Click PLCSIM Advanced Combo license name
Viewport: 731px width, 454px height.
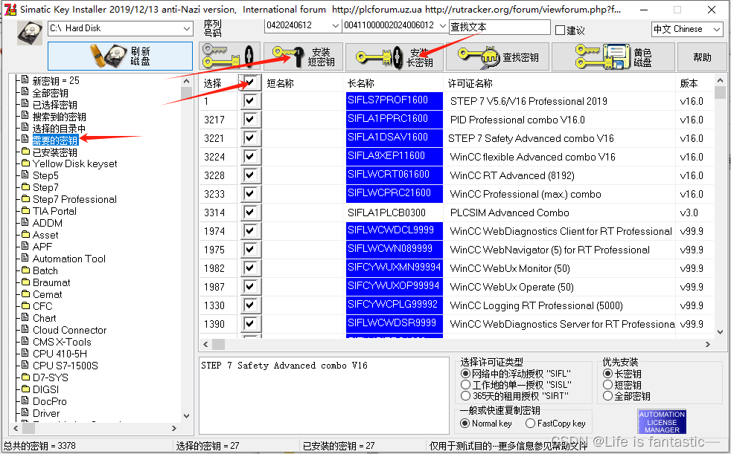click(x=510, y=213)
